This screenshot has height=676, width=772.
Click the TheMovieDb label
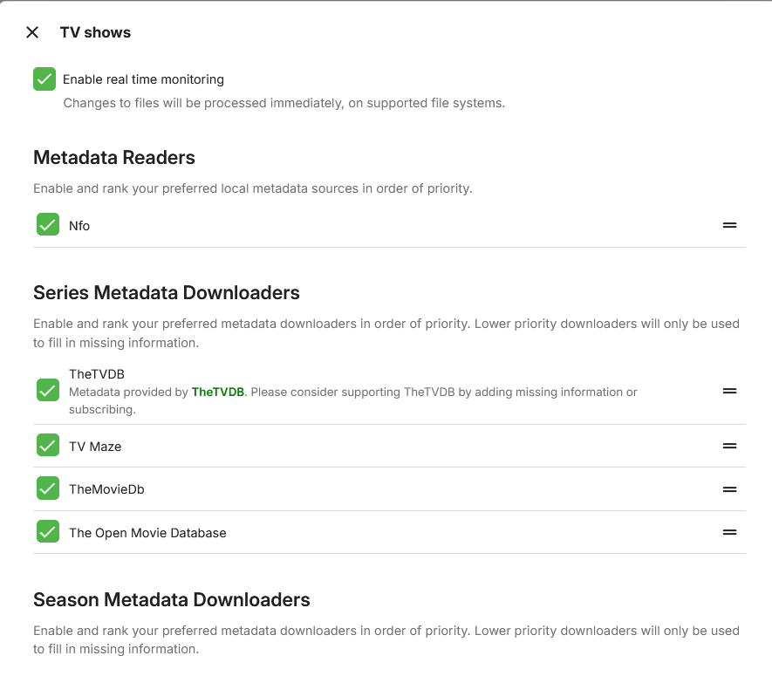[106, 489]
